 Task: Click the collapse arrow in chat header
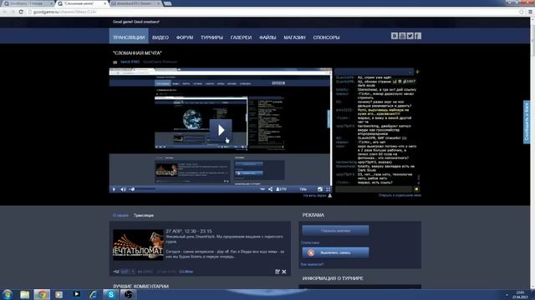coord(410,72)
